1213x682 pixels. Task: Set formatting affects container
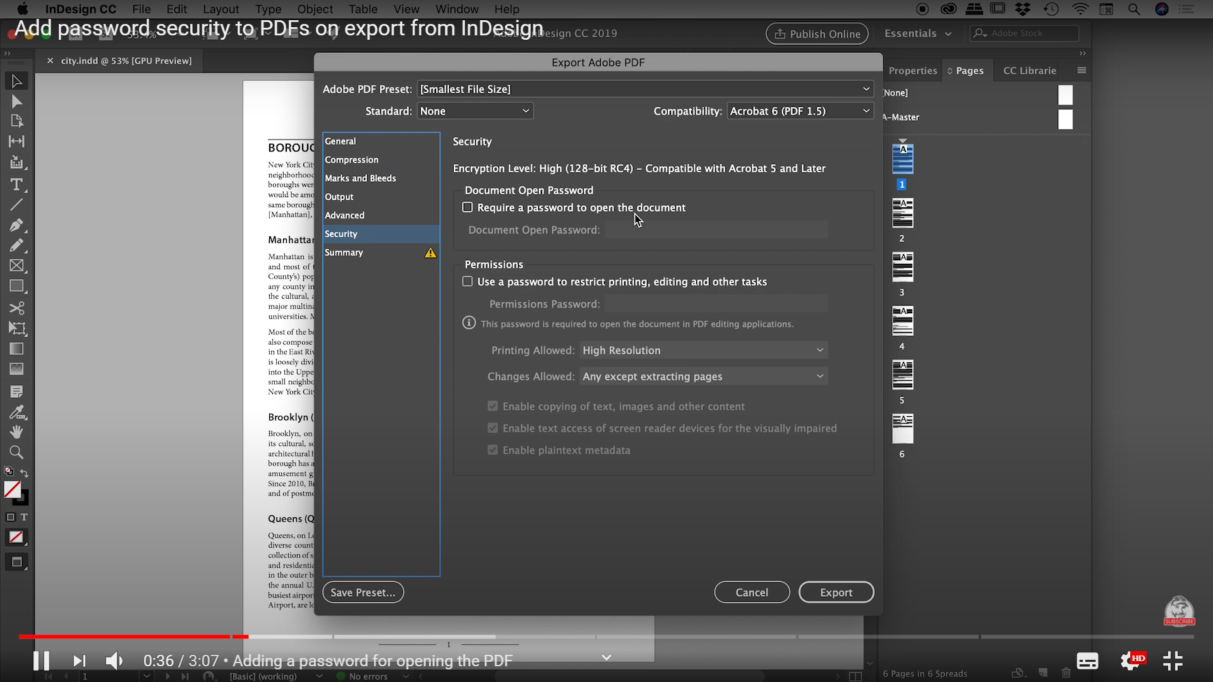tap(10, 517)
